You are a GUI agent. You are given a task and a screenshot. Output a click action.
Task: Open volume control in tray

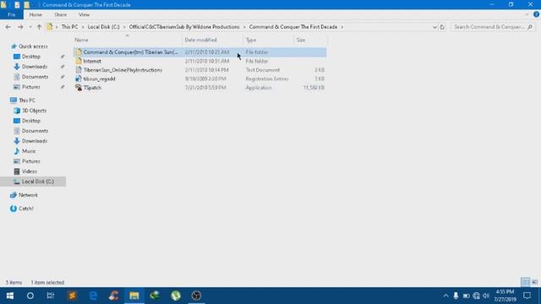pos(486,296)
